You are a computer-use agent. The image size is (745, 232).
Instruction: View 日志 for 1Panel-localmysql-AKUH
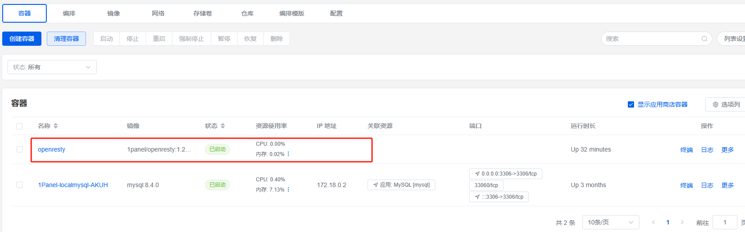[707, 185]
